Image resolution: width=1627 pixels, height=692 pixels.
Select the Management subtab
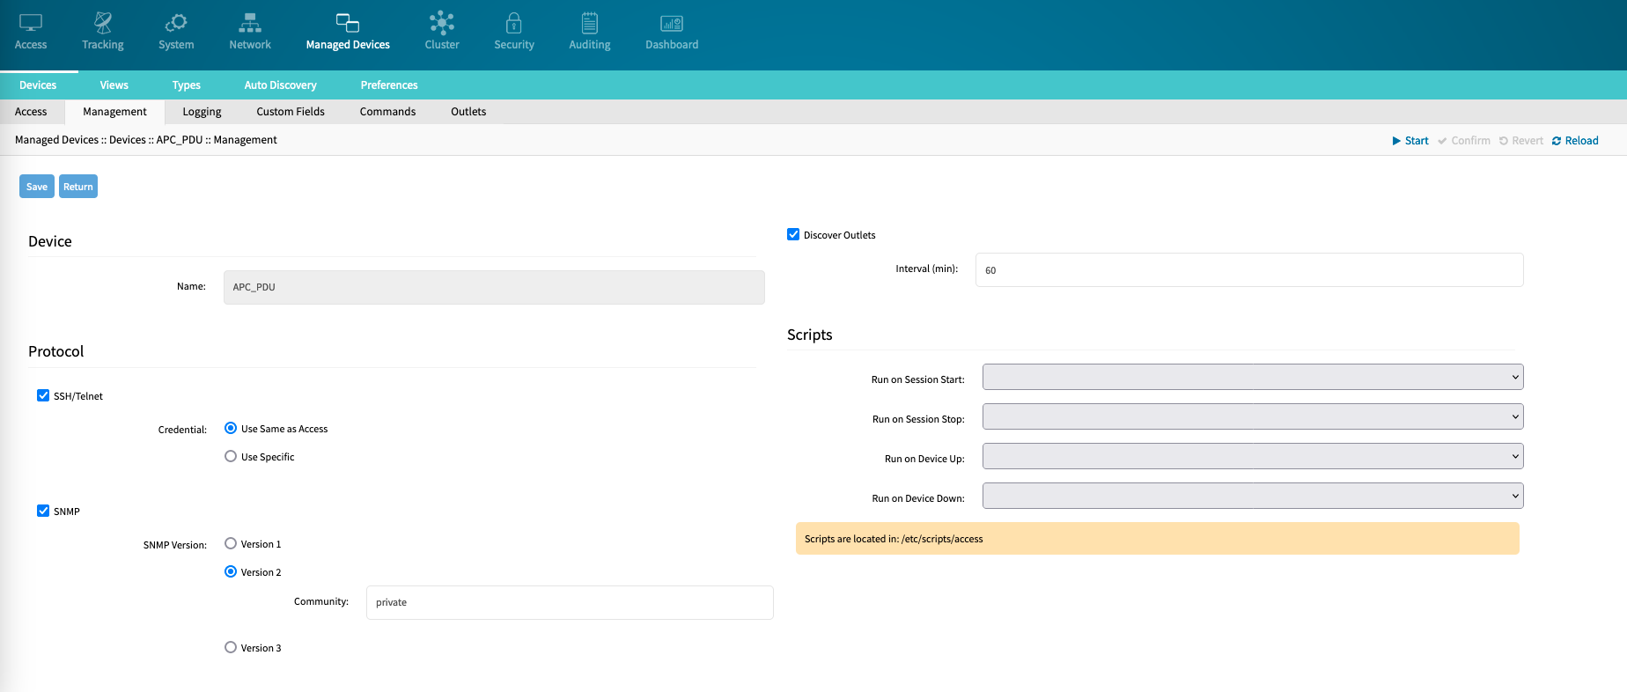(114, 112)
